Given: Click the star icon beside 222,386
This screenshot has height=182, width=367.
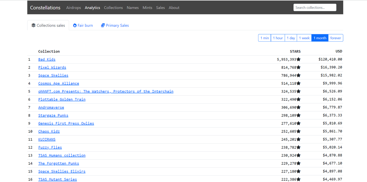Looking at the screenshot, I should point(298,179).
